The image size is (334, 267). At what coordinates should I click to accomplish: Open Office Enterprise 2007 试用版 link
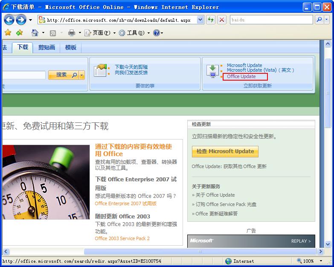pos(126,203)
